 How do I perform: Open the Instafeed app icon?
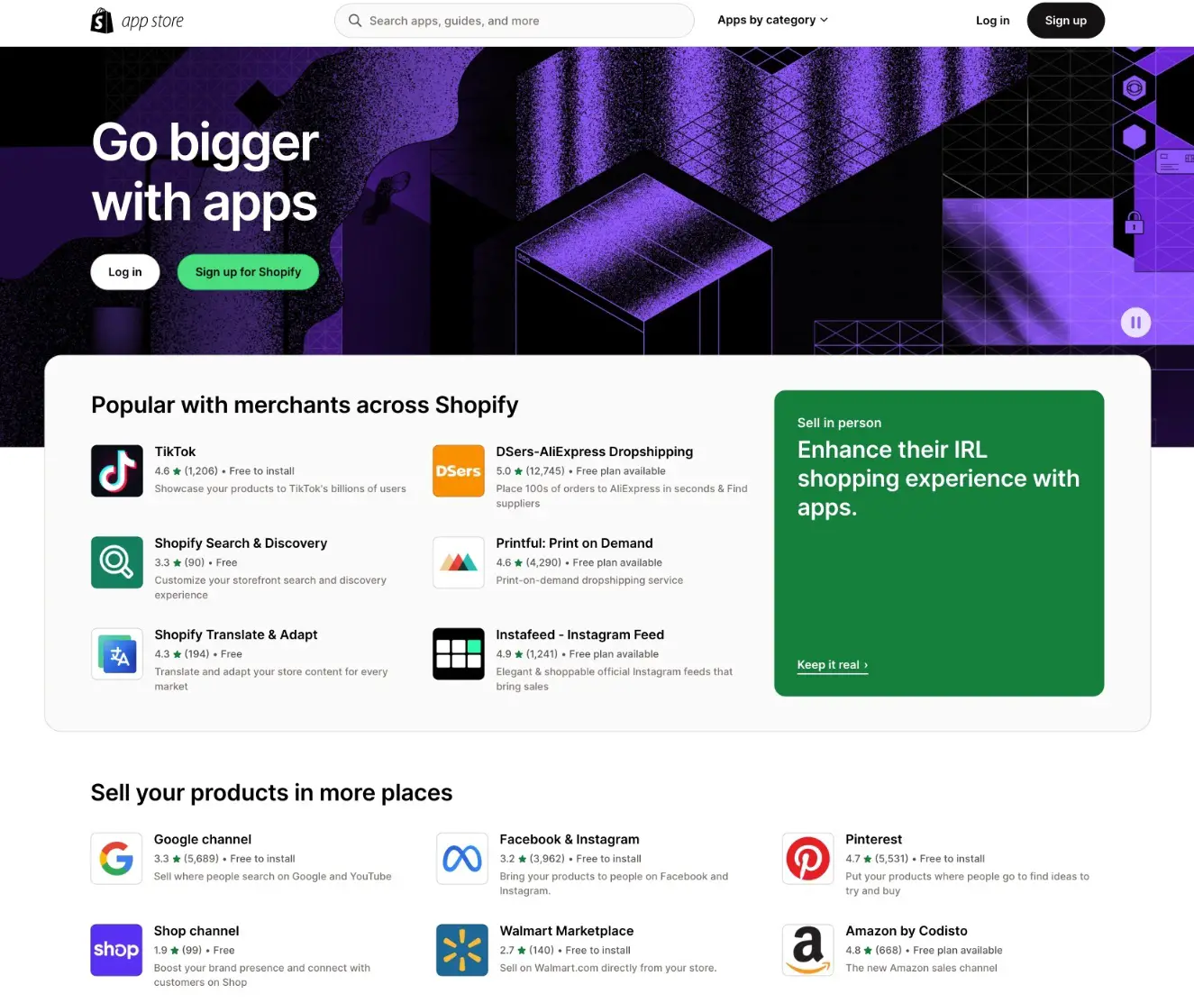(459, 653)
